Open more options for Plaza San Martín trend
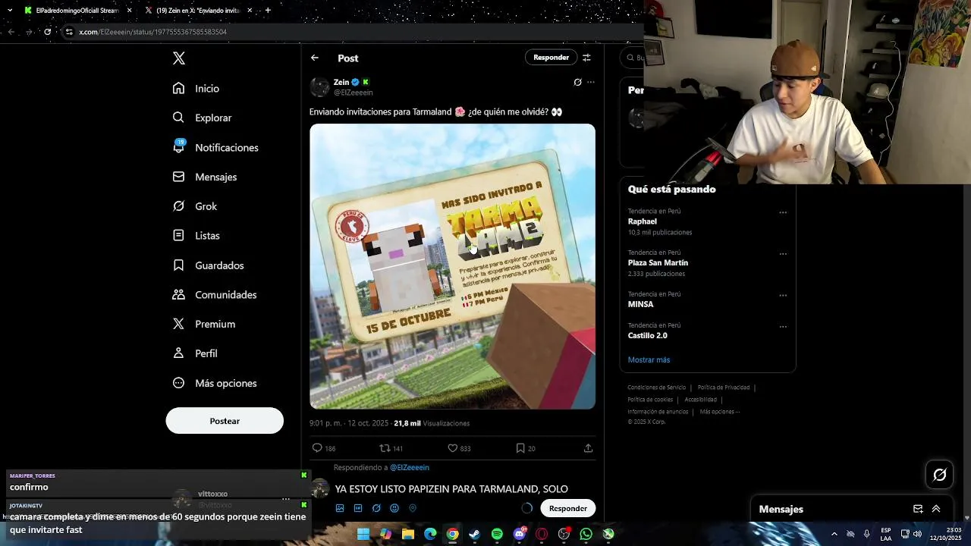The image size is (971, 546). pos(783,254)
